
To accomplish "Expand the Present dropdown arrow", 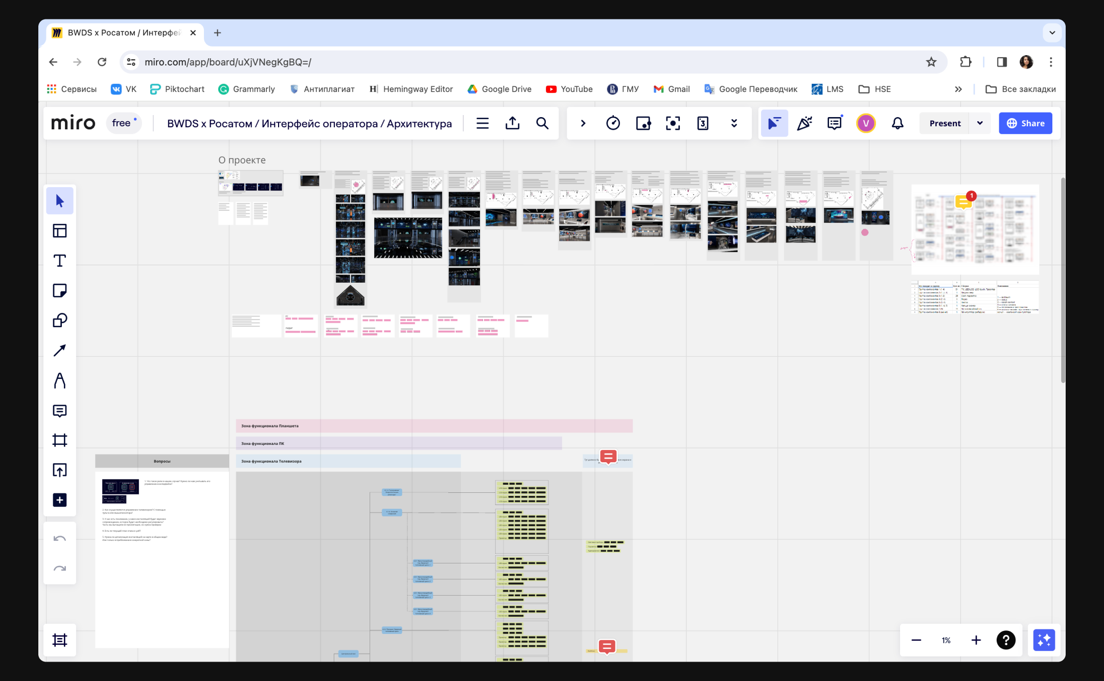I will click(980, 123).
